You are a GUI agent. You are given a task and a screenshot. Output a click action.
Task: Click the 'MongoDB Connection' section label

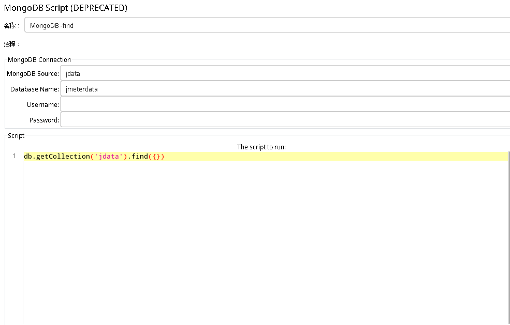pos(39,59)
